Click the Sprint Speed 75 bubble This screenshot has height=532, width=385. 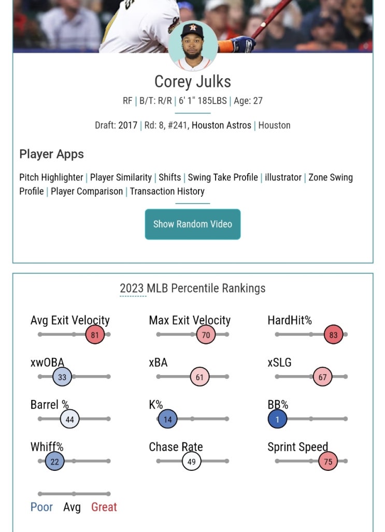pos(328,462)
